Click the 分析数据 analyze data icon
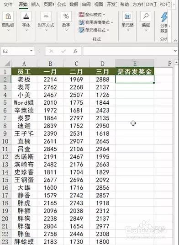Screen dimensions: 179x245 pyautogui.click(x=164, y=17)
